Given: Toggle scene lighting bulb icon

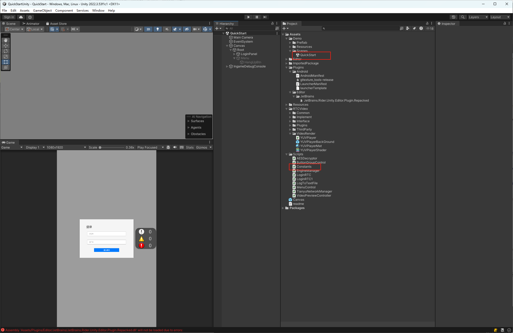Looking at the screenshot, I should [x=158, y=29].
